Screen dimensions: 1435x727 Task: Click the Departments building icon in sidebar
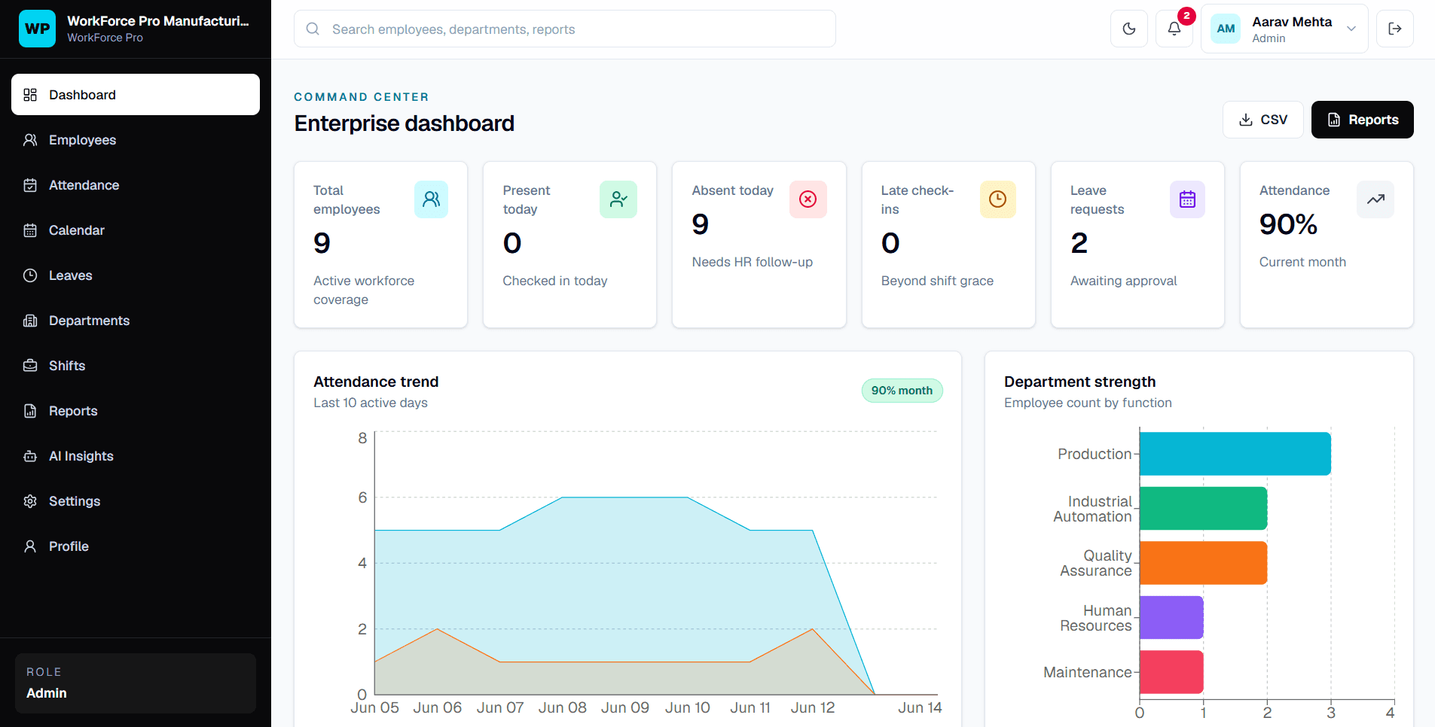30,321
